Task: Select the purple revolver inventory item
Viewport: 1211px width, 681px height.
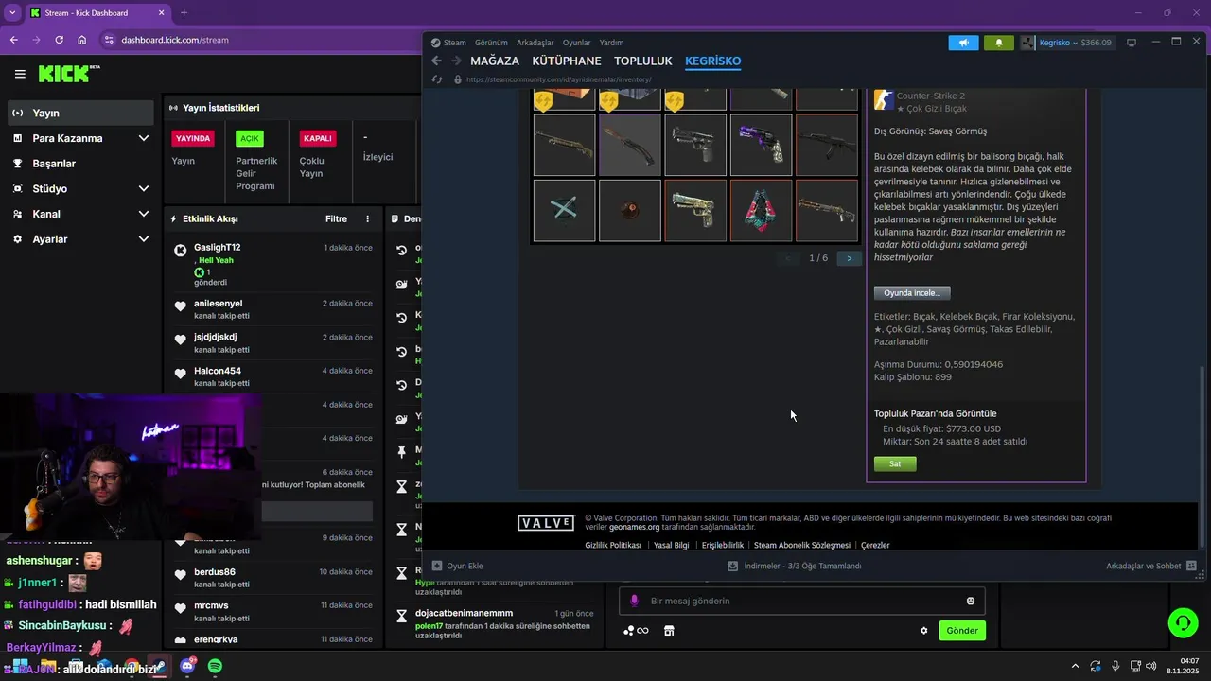Action: coord(761,145)
